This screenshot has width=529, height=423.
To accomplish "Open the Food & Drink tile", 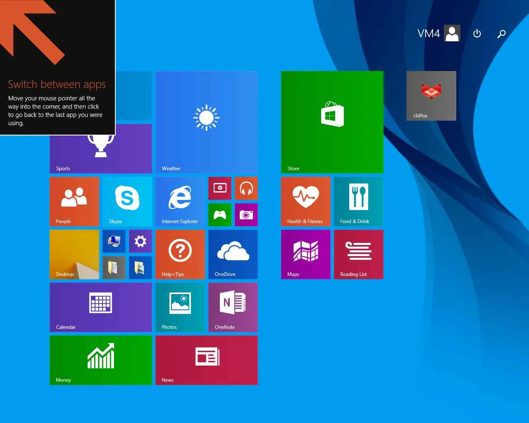I will (x=359, y=202).
